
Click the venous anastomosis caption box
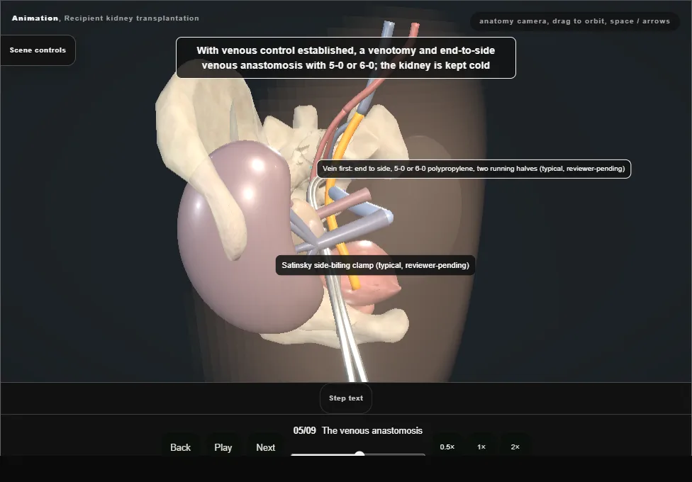pyautogui.click(x=345, y=58)
